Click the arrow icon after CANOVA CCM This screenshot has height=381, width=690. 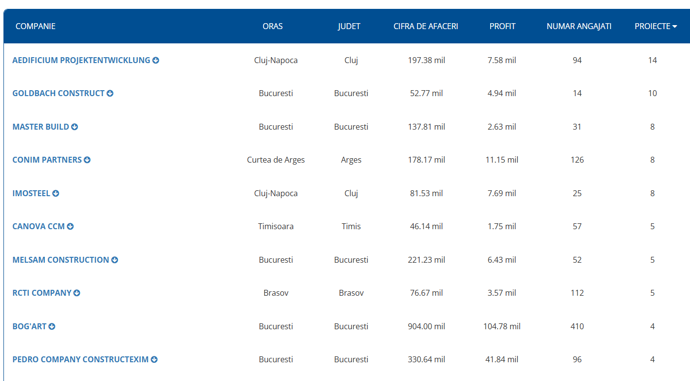pyautogui.click(x=71, y=227)
